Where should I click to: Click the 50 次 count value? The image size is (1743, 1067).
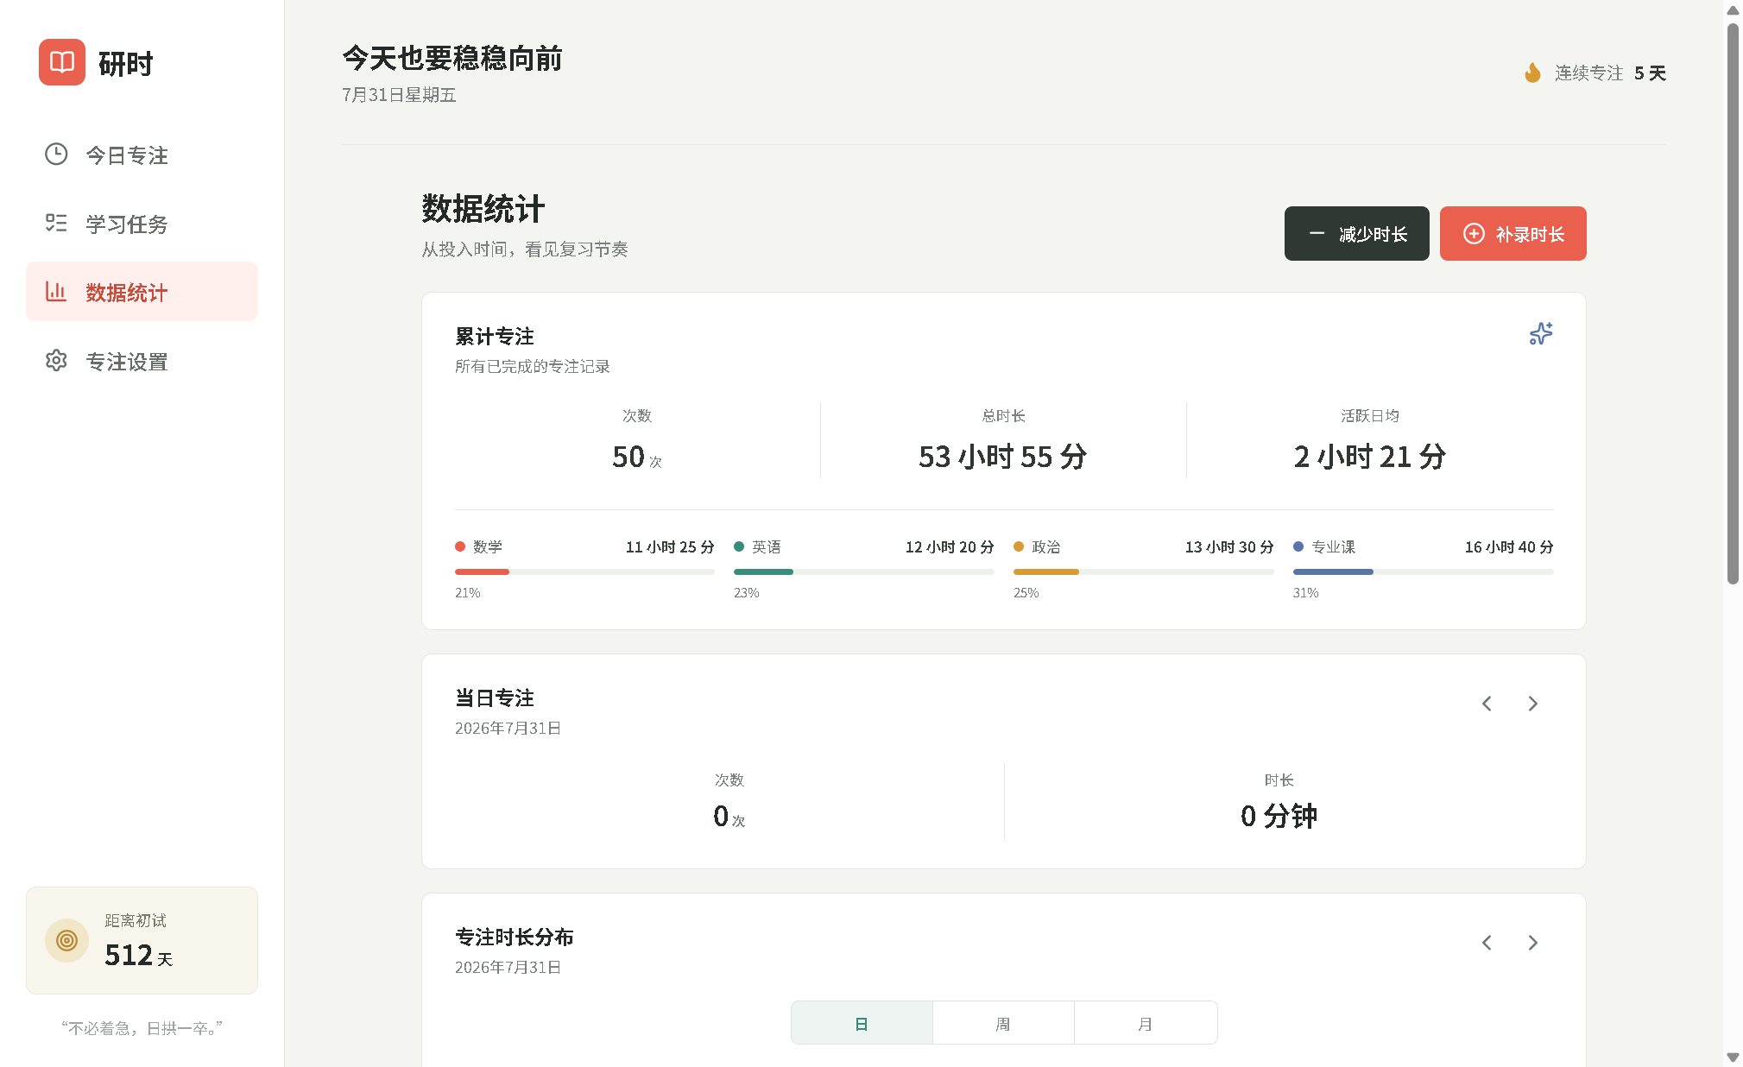637,457
